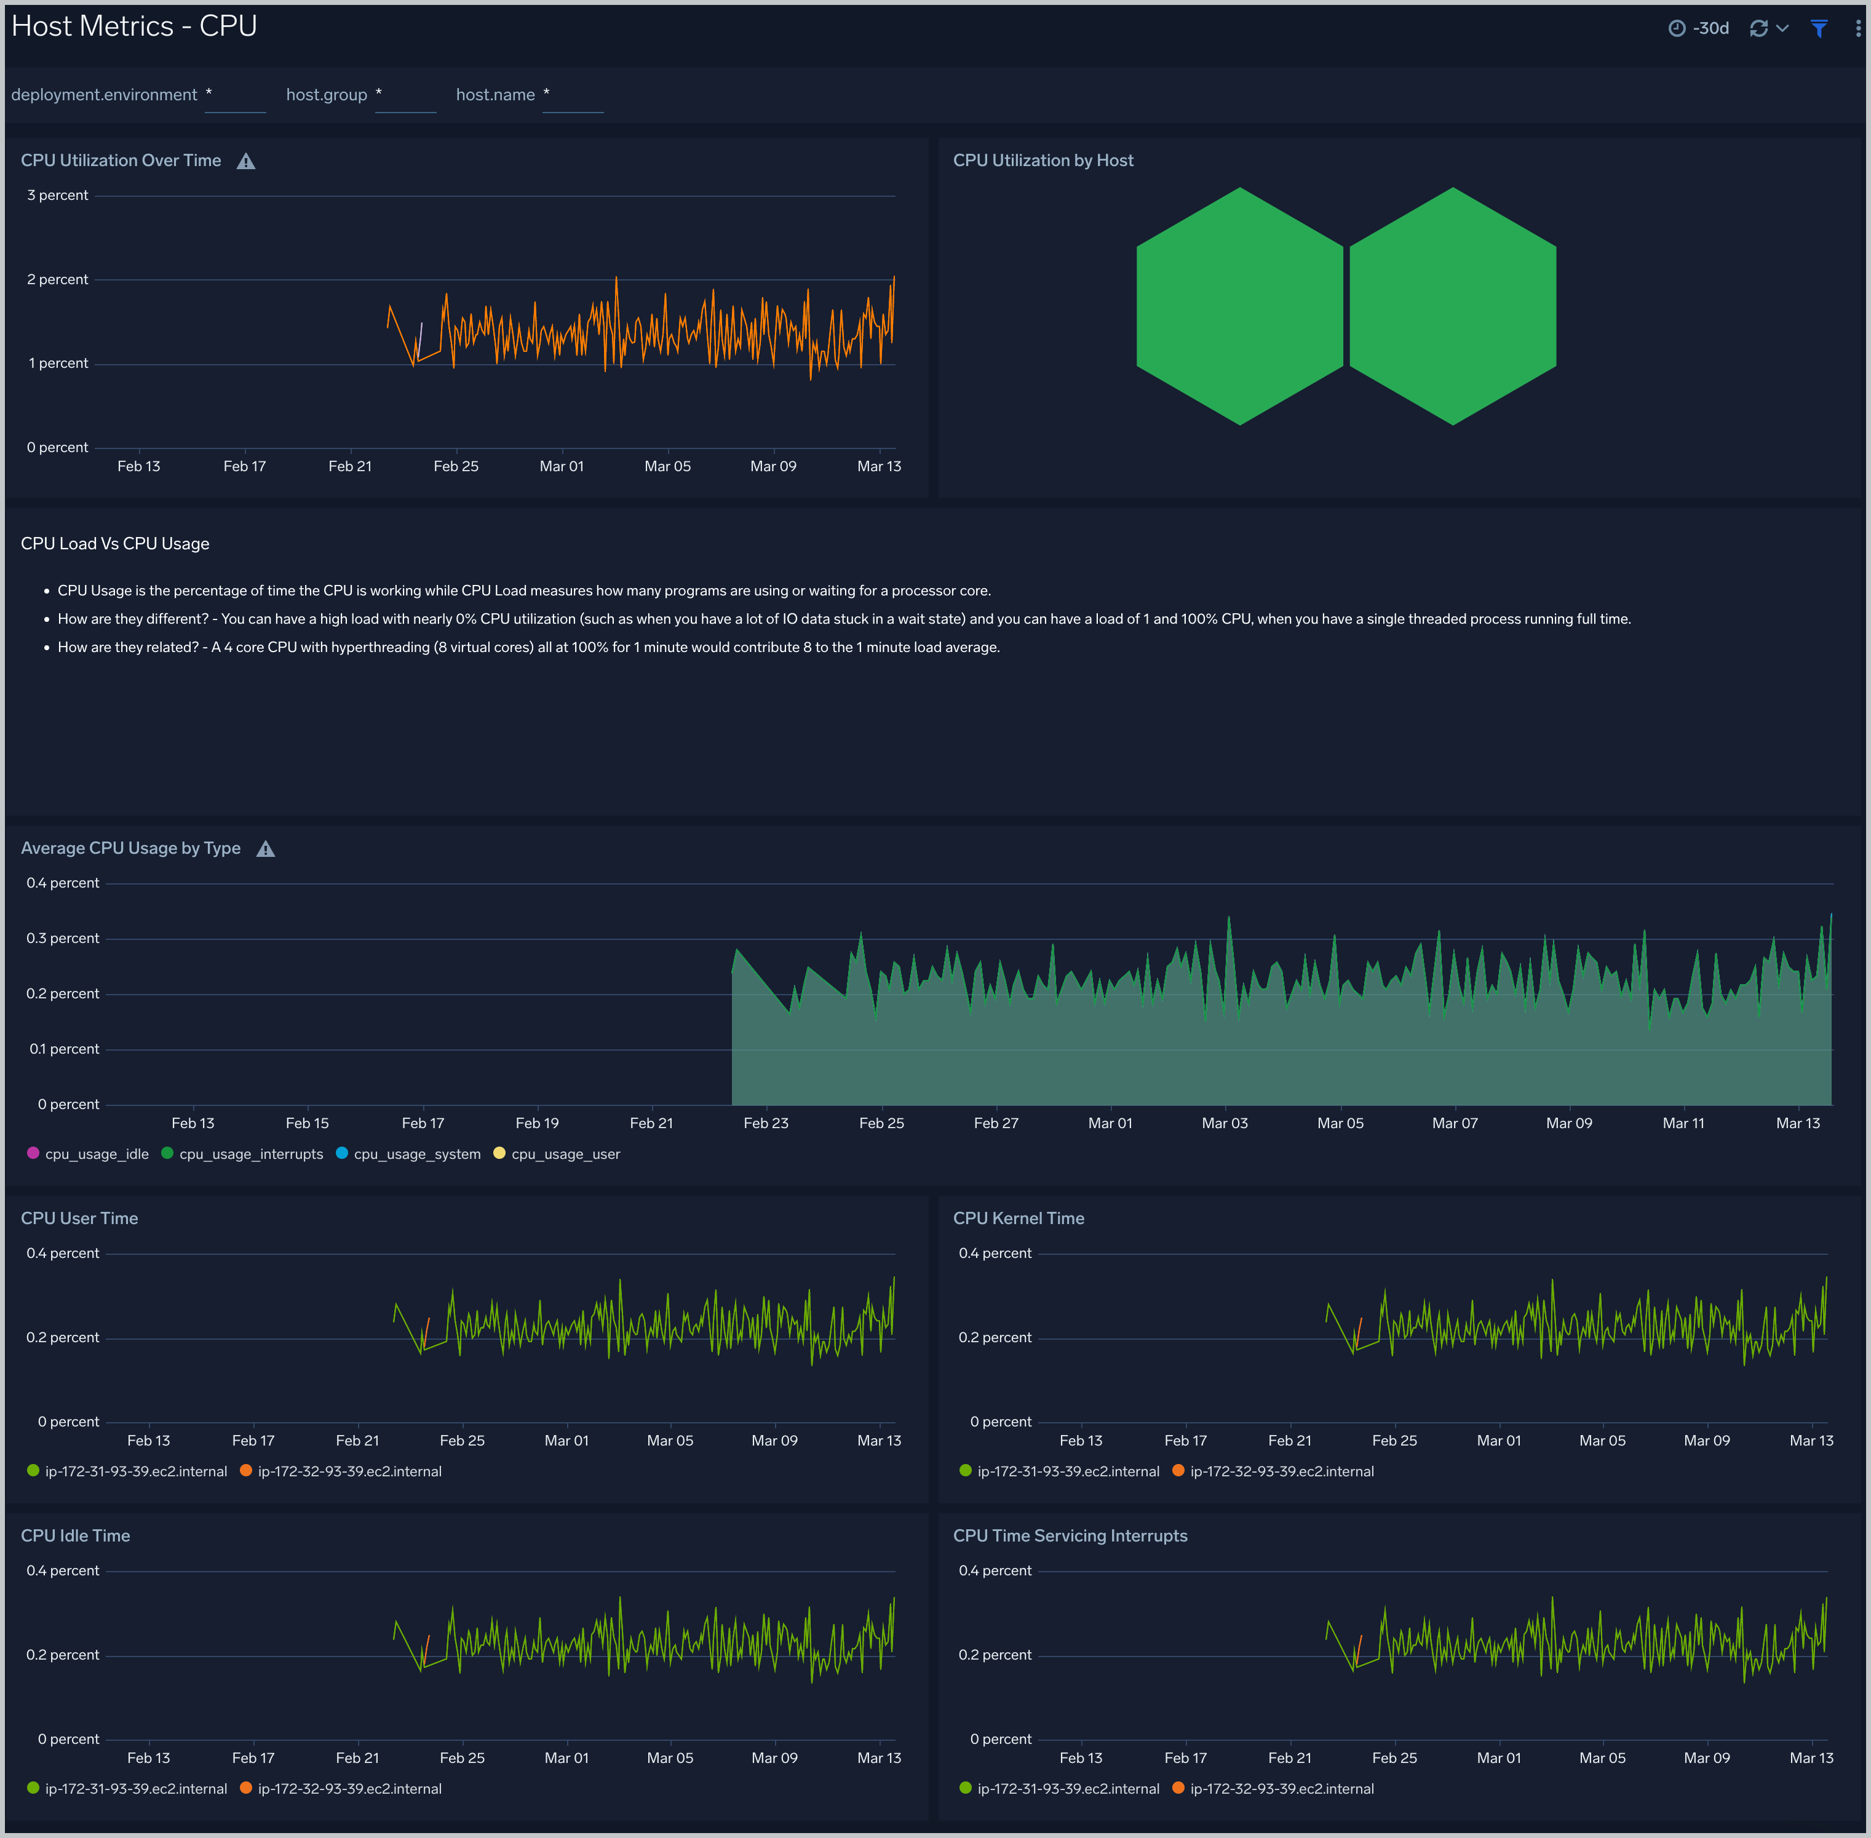
Task: Toggle ip-172-31-93-39 legend in CPU Kernel Time
Action: click(x=1060, y=1471)
